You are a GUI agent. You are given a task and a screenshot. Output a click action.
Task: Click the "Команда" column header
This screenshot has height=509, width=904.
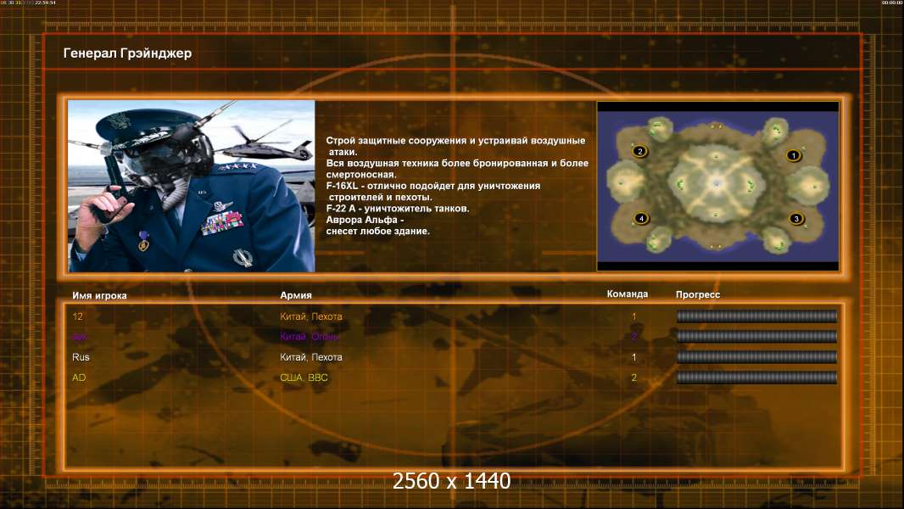tap(628, 294)
